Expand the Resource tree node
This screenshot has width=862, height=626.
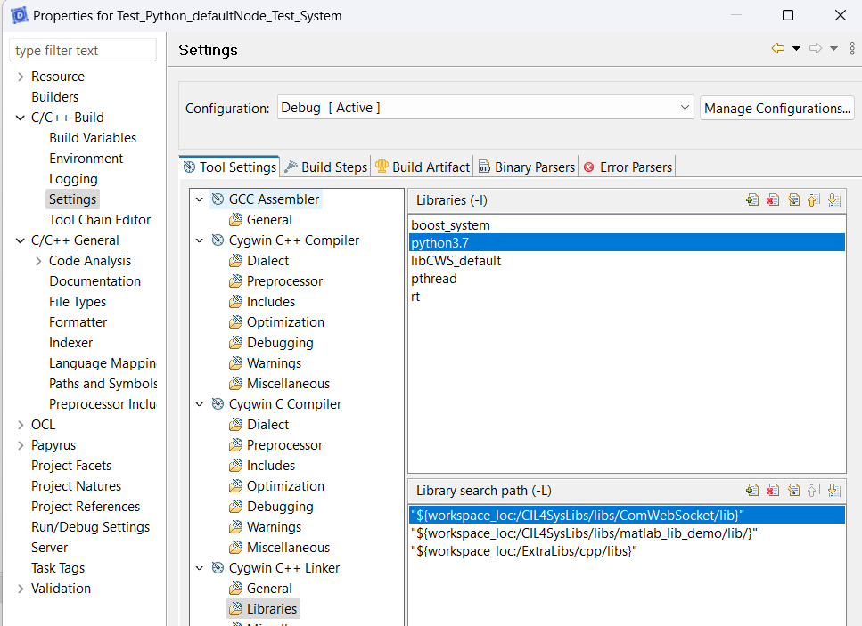click(x=21, y=77)
